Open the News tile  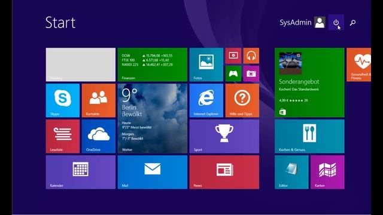[224, 172]
